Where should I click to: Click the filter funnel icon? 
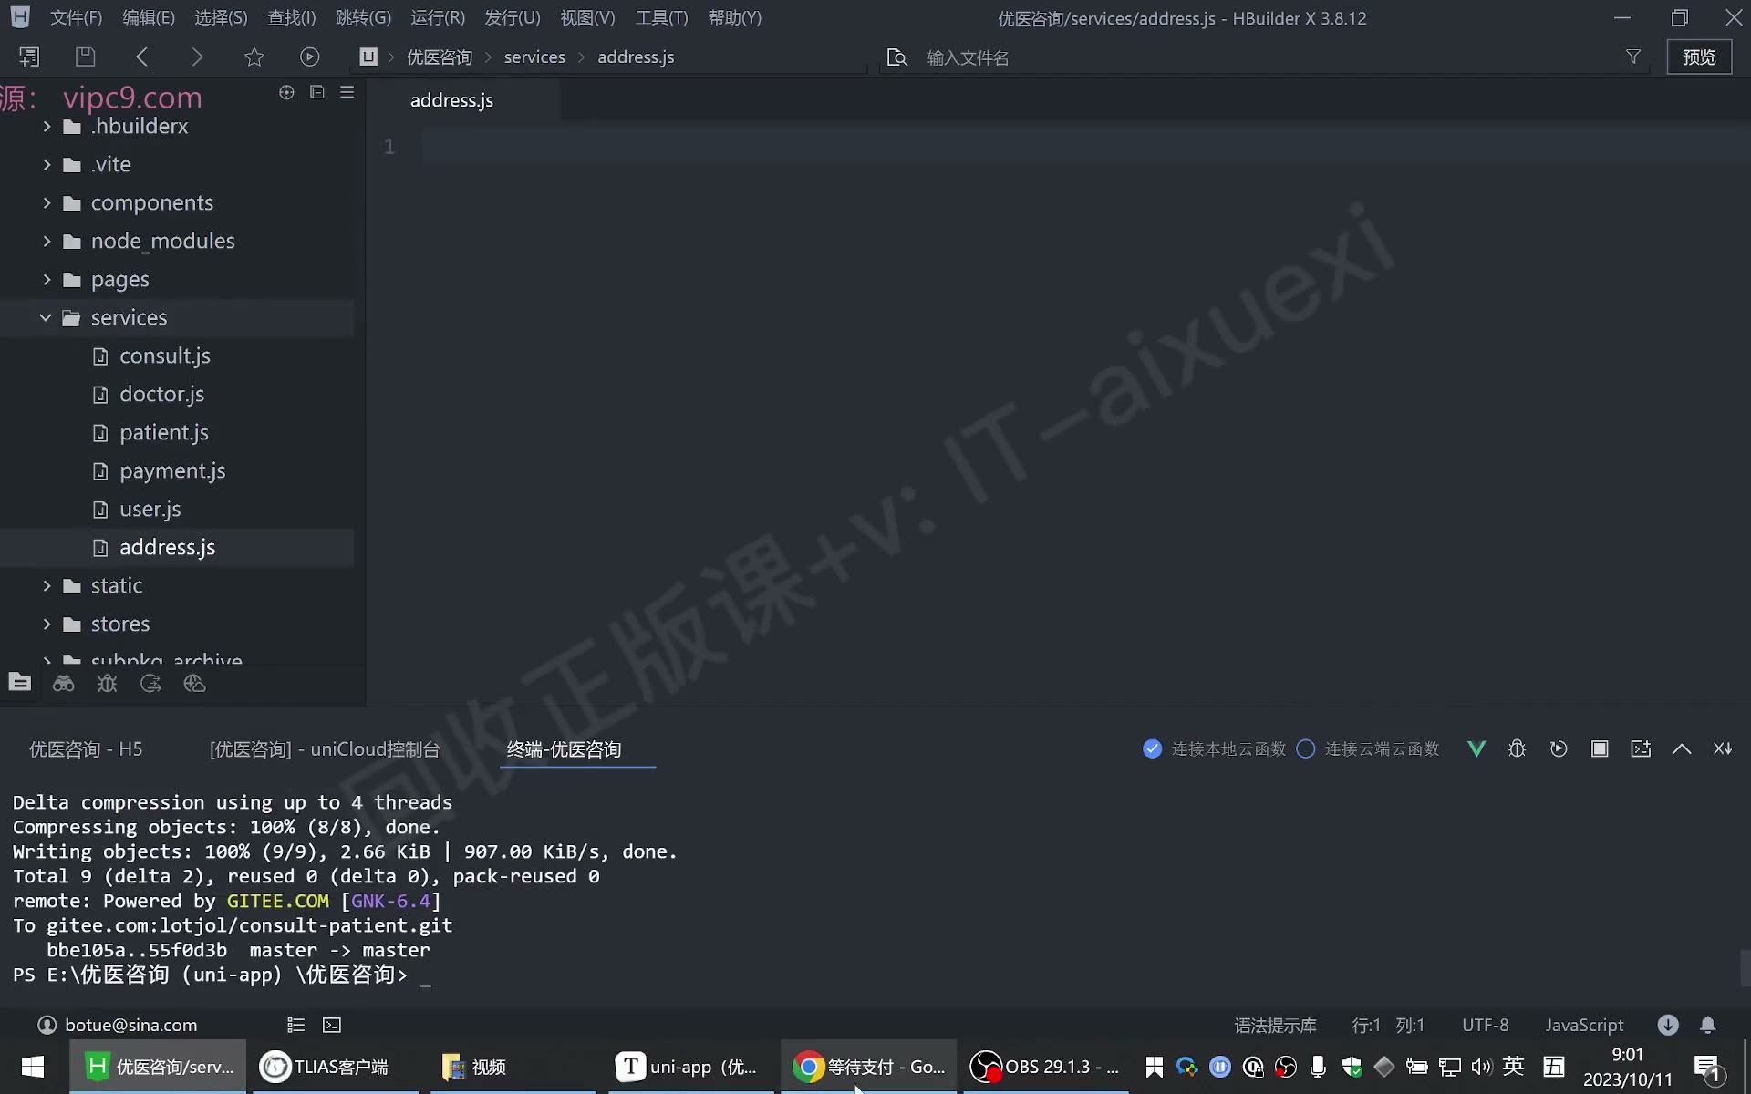[x=1633, y=57]
